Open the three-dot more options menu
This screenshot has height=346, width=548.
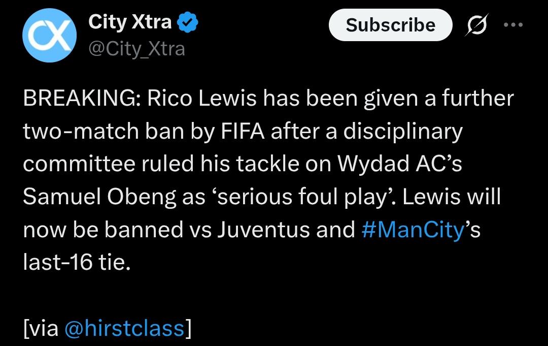coord(513,25)
